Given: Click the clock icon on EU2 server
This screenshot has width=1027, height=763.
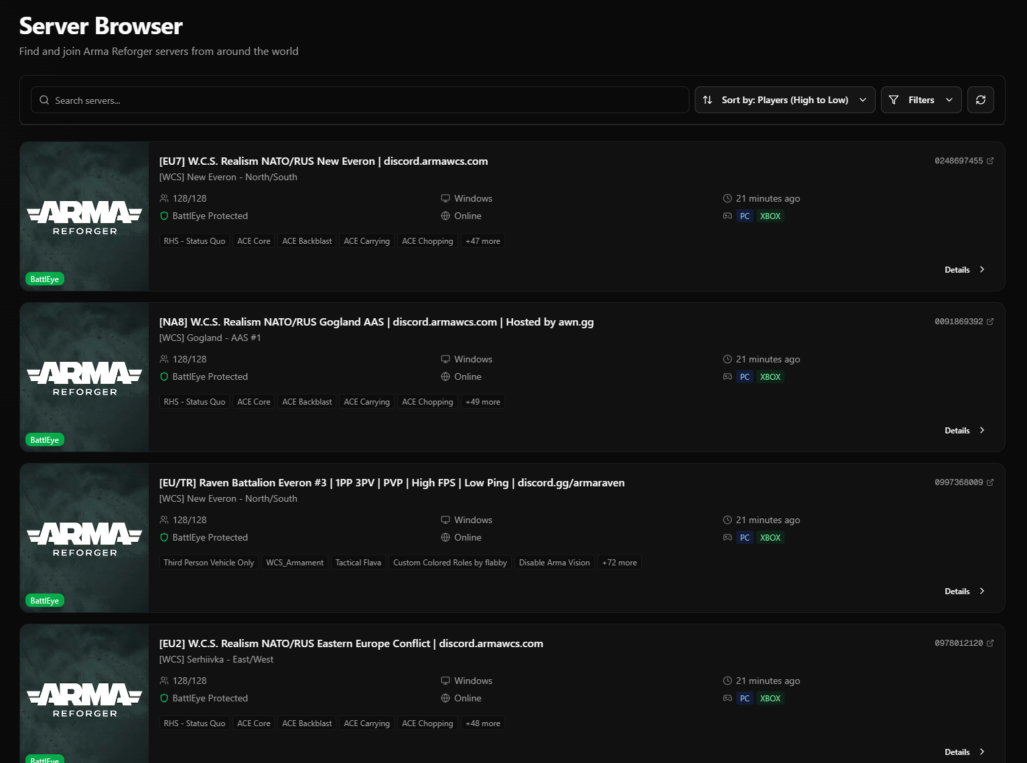Looking at the screenshot, I should [x=728, y=681].
